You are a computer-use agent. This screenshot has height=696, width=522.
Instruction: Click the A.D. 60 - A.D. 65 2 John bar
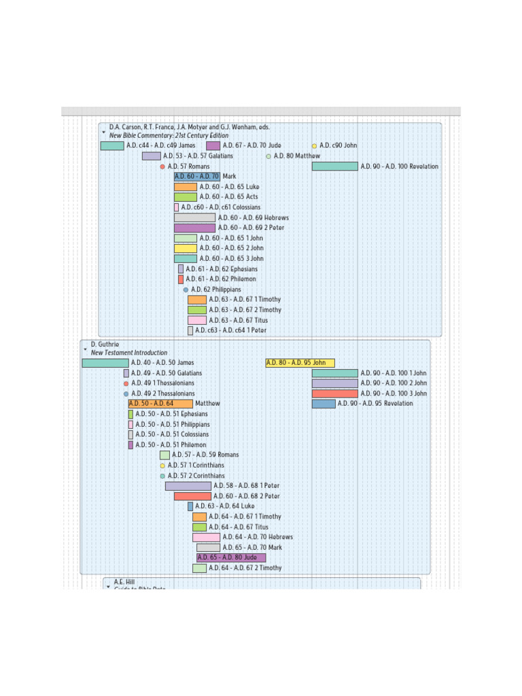(x=186, y=249)
